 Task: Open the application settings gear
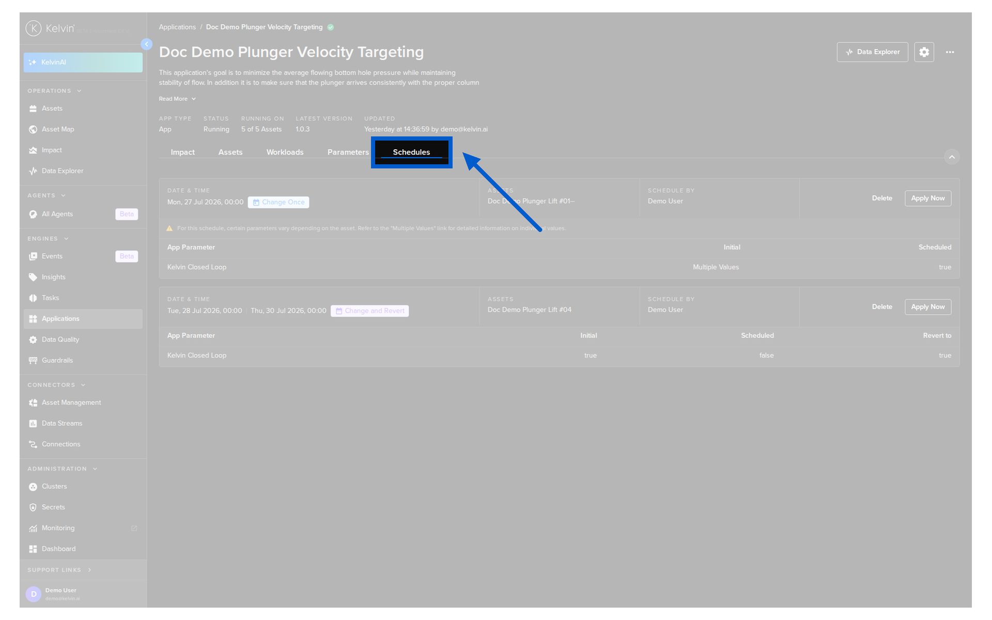[x=924, y=52]
